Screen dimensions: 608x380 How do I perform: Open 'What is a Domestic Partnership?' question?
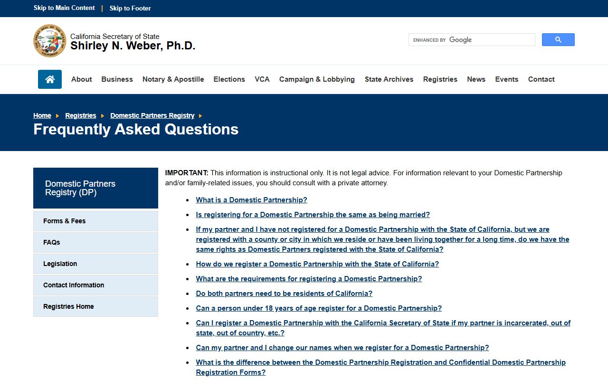(252, 200)
